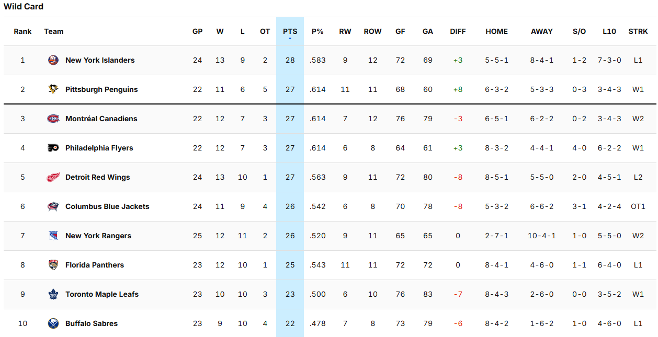Toggle sort arrow under PTS header

[x=290, y=39]
